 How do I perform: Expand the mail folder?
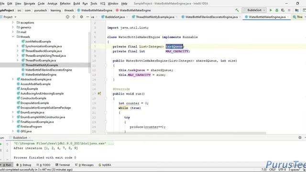[x=13, y=32]
